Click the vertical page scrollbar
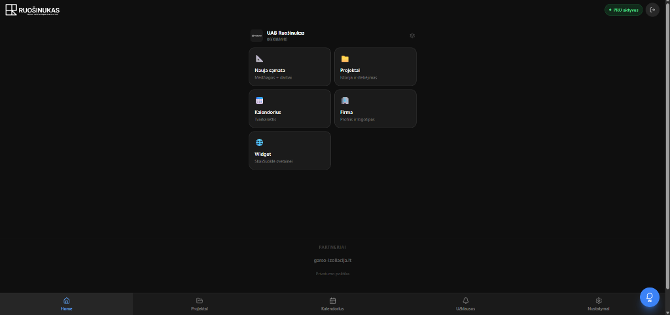 pyautogui.click(x=668, y=145)
